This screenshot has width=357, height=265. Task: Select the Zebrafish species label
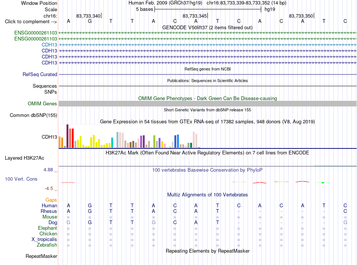[x=47, y=245]
